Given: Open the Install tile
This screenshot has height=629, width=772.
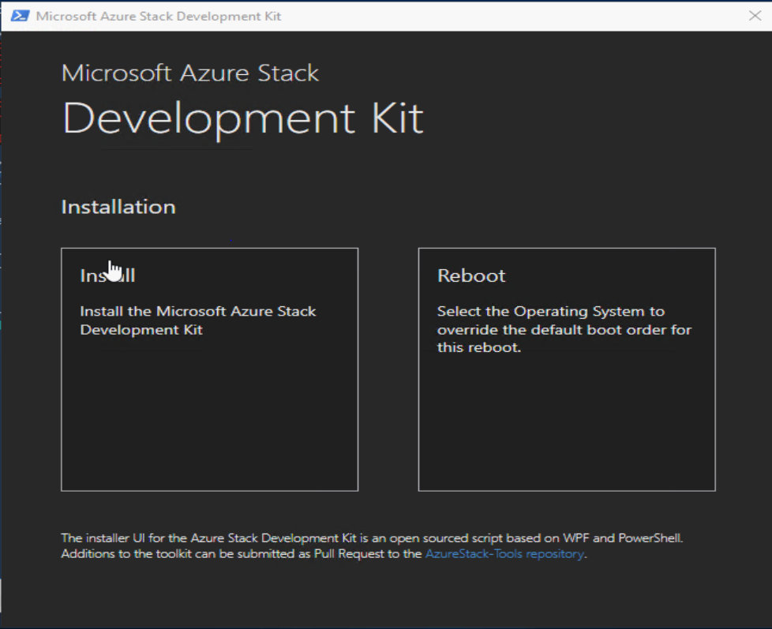Looking at the screenshot, I should pos(210,369).
